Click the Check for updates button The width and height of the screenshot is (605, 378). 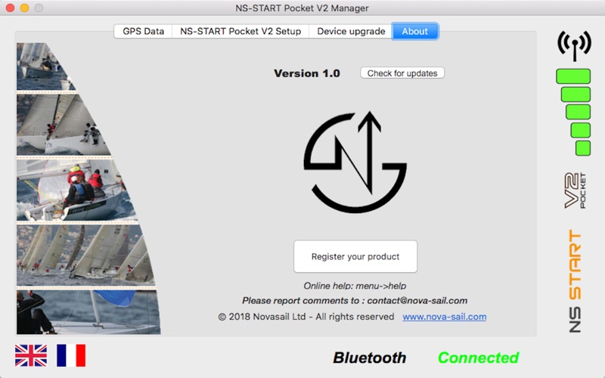402,73
